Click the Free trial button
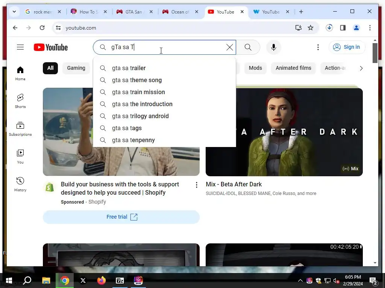Viewport: 385px width, 288px height. click(121, 217)
